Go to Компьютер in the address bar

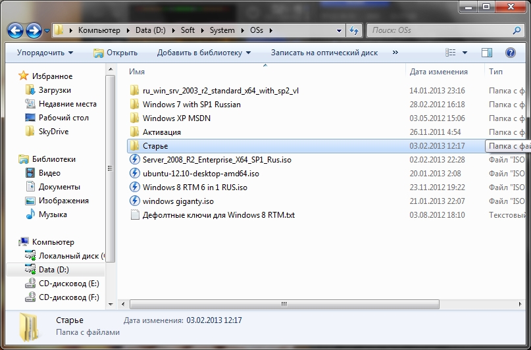pos(99,30)
